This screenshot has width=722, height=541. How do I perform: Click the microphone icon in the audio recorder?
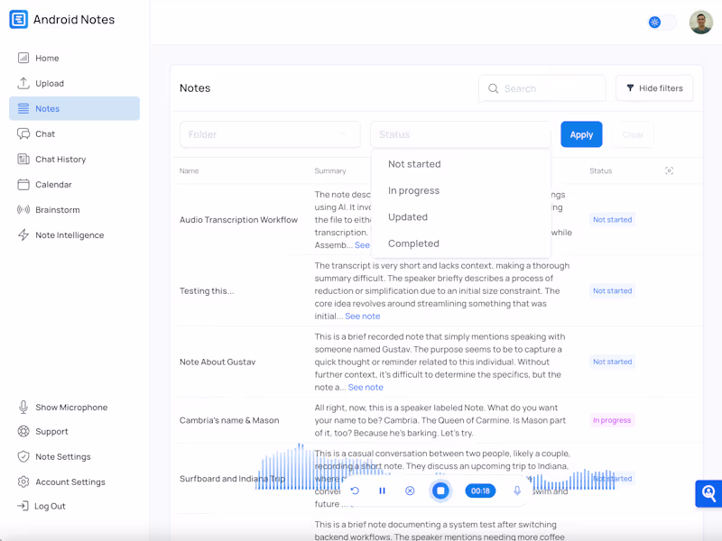[516, 491]
